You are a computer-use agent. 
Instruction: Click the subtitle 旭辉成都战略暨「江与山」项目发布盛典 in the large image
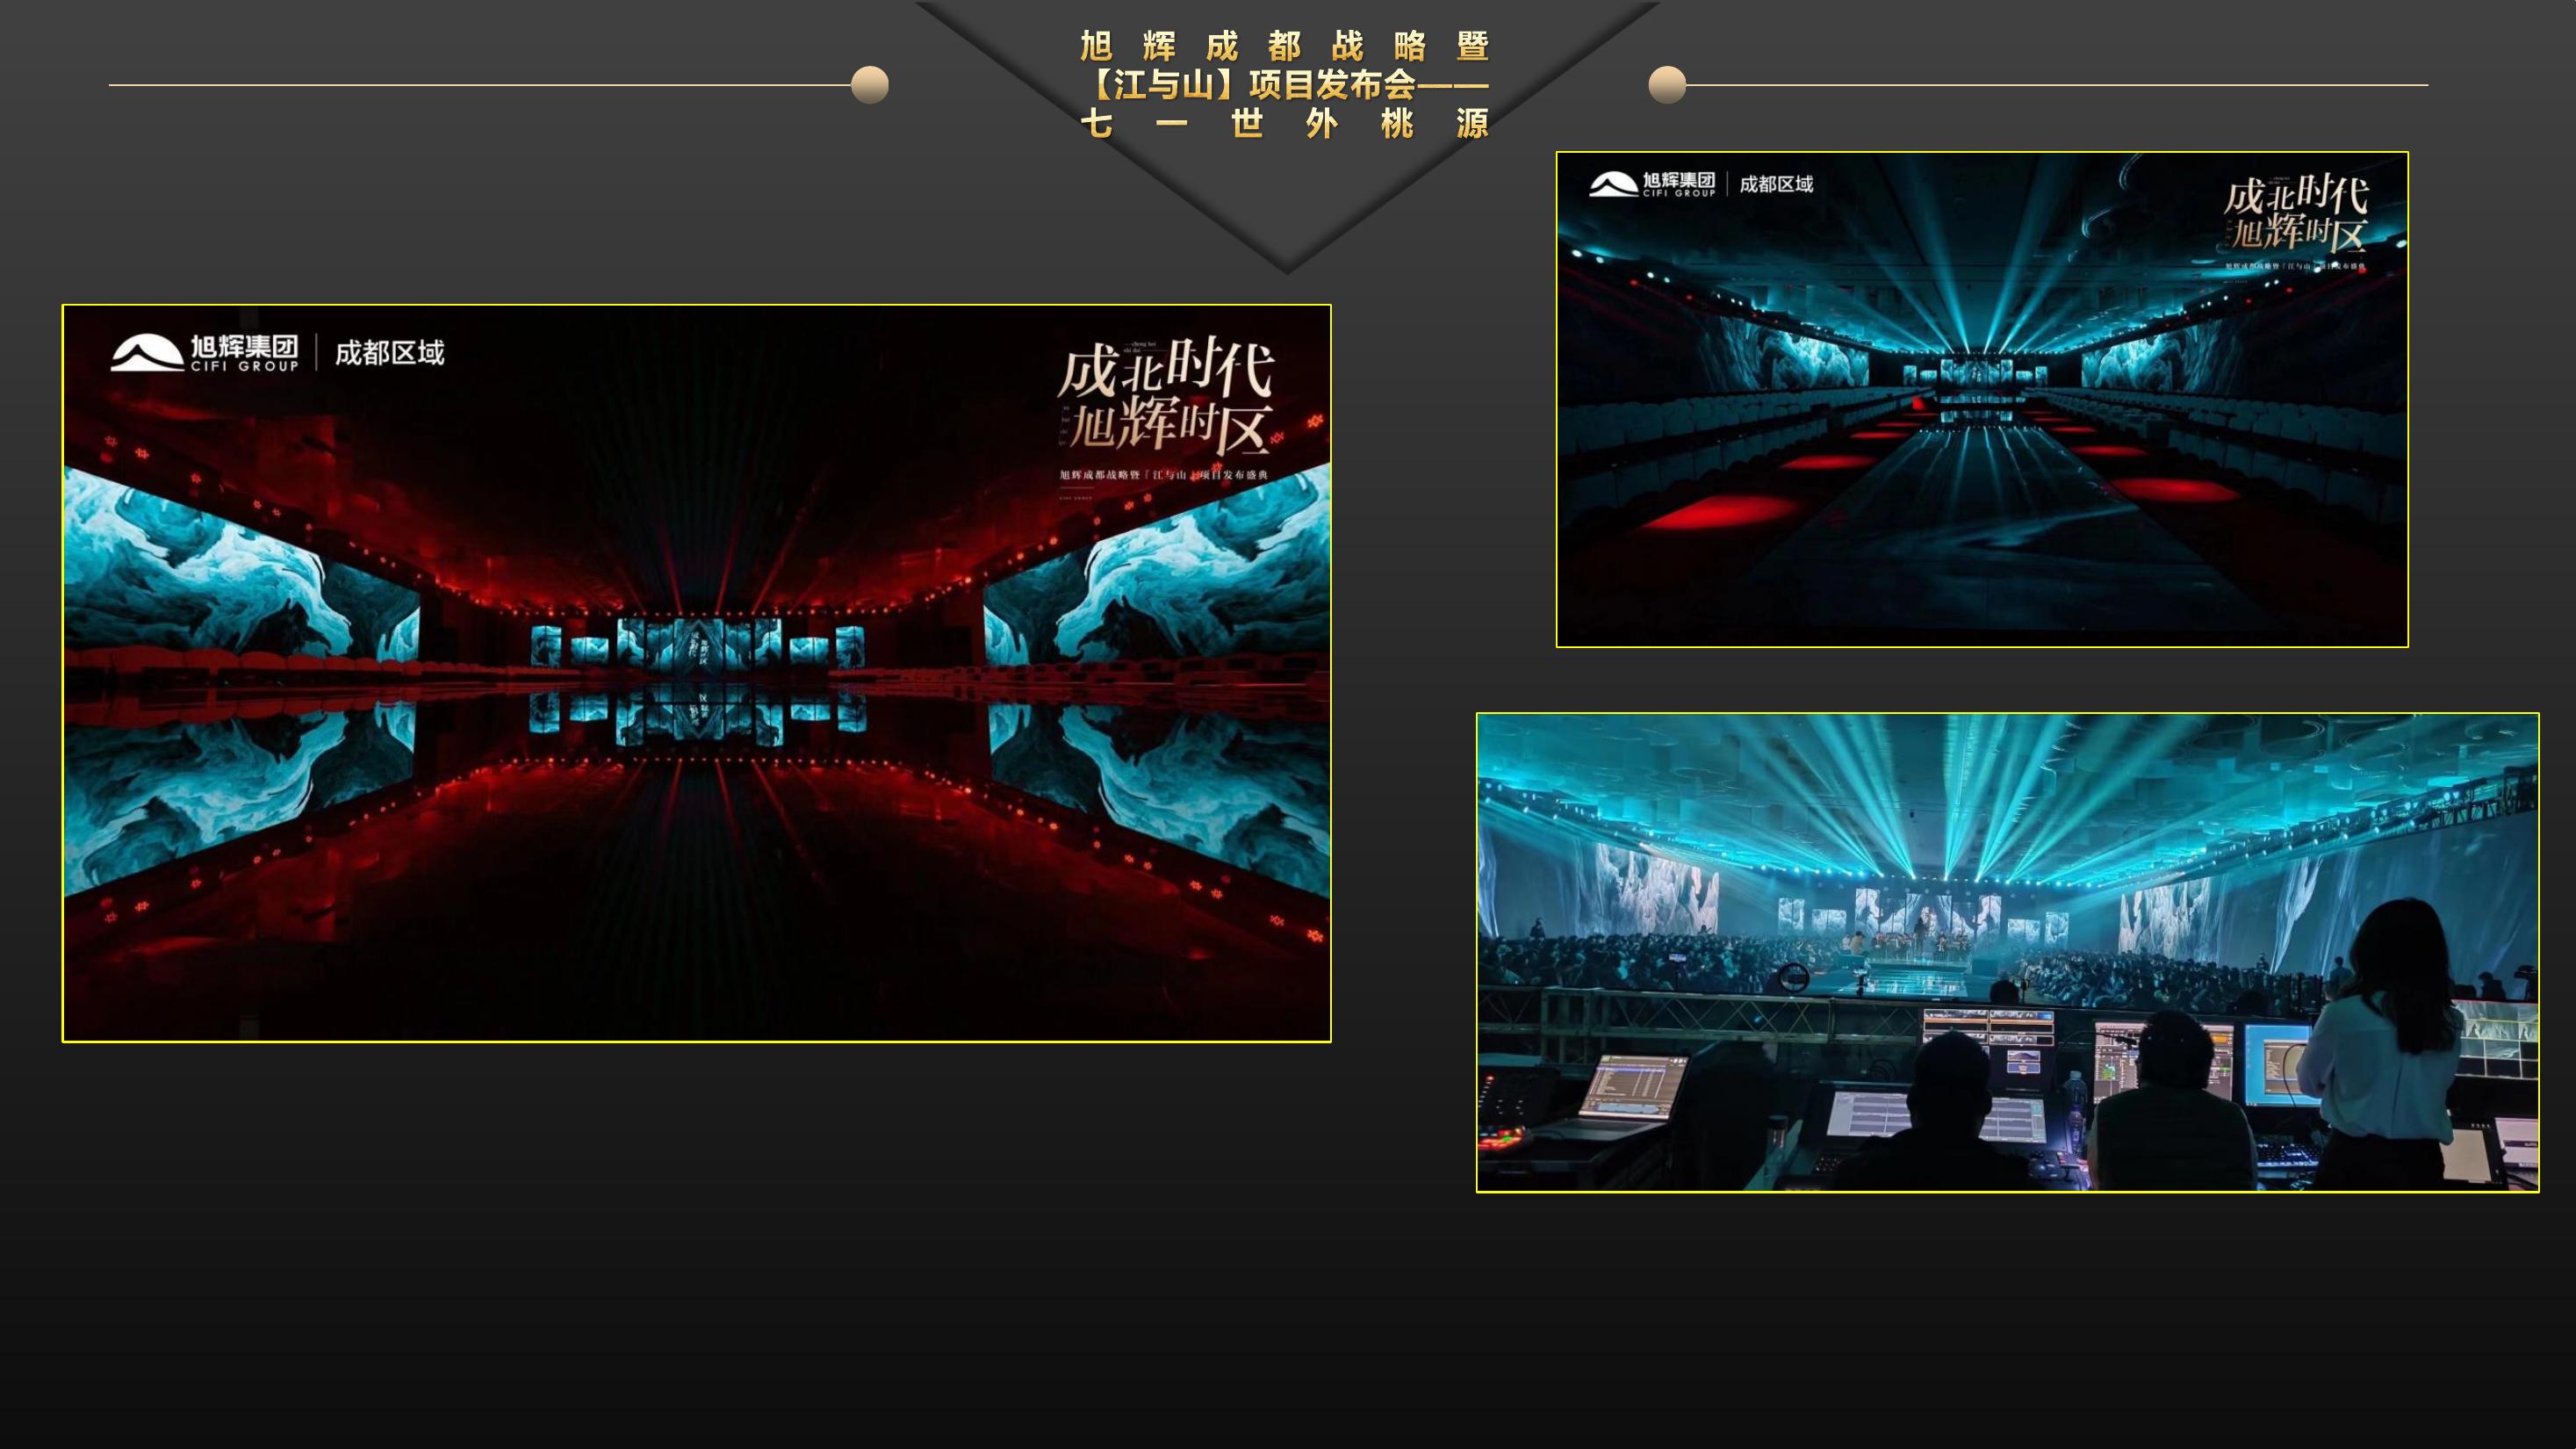1164,475
